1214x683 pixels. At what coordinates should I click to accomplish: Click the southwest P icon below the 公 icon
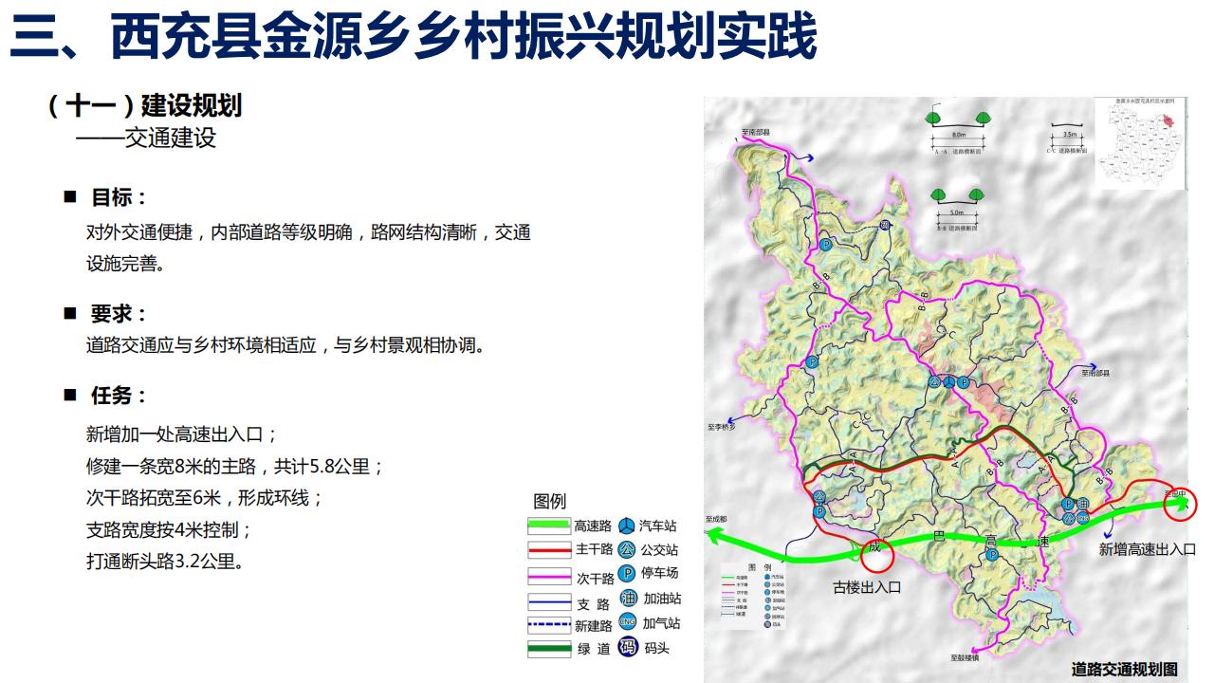tap(819, 512)
